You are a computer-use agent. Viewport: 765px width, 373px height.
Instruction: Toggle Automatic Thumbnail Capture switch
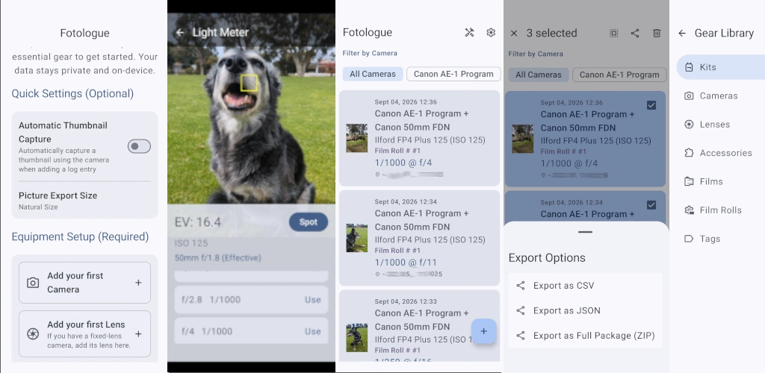tap(139, 146)
